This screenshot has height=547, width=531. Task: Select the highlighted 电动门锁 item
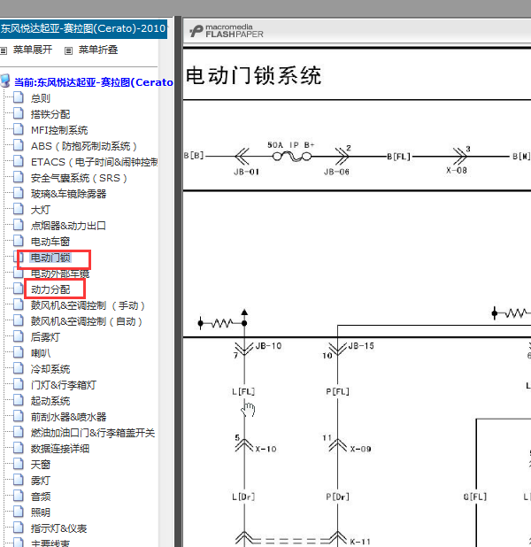50,258
